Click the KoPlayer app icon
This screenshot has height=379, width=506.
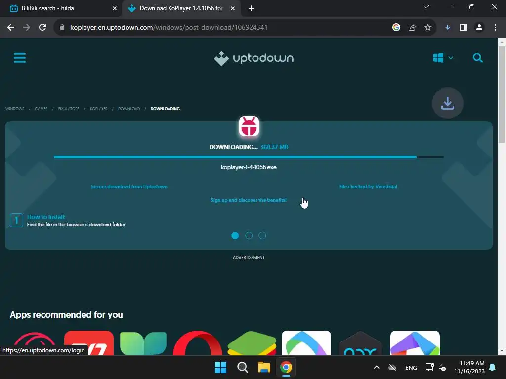point(249,127)
